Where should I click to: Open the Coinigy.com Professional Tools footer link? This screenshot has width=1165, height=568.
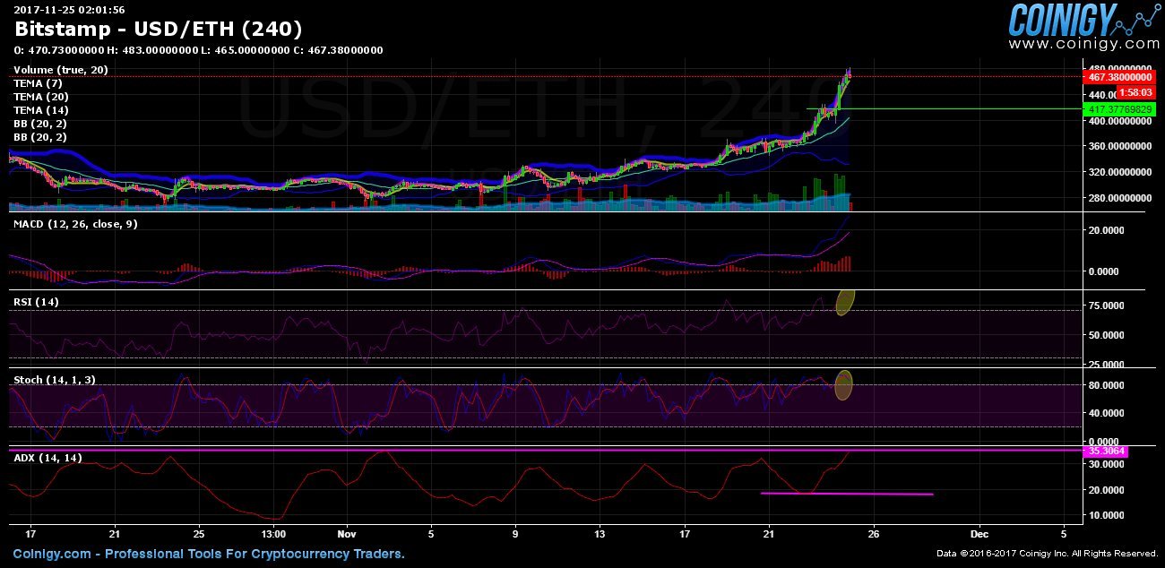(x=209, y=554)
